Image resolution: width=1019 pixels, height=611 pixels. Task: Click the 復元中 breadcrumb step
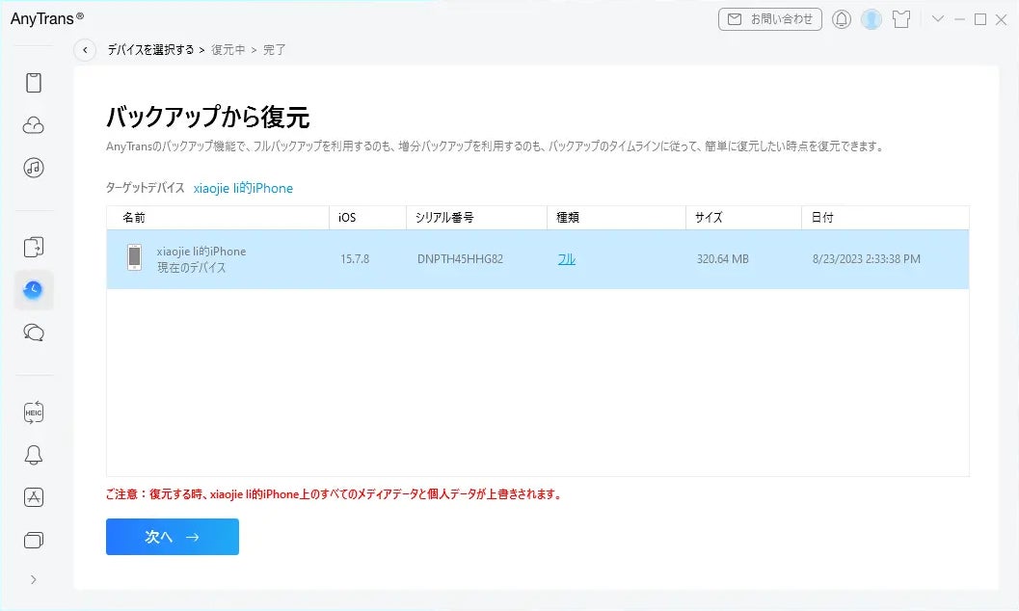(x=228, y=50)
